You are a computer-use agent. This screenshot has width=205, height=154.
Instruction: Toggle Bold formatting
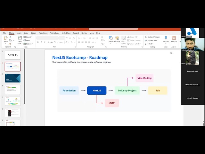(x=38, y=42)
